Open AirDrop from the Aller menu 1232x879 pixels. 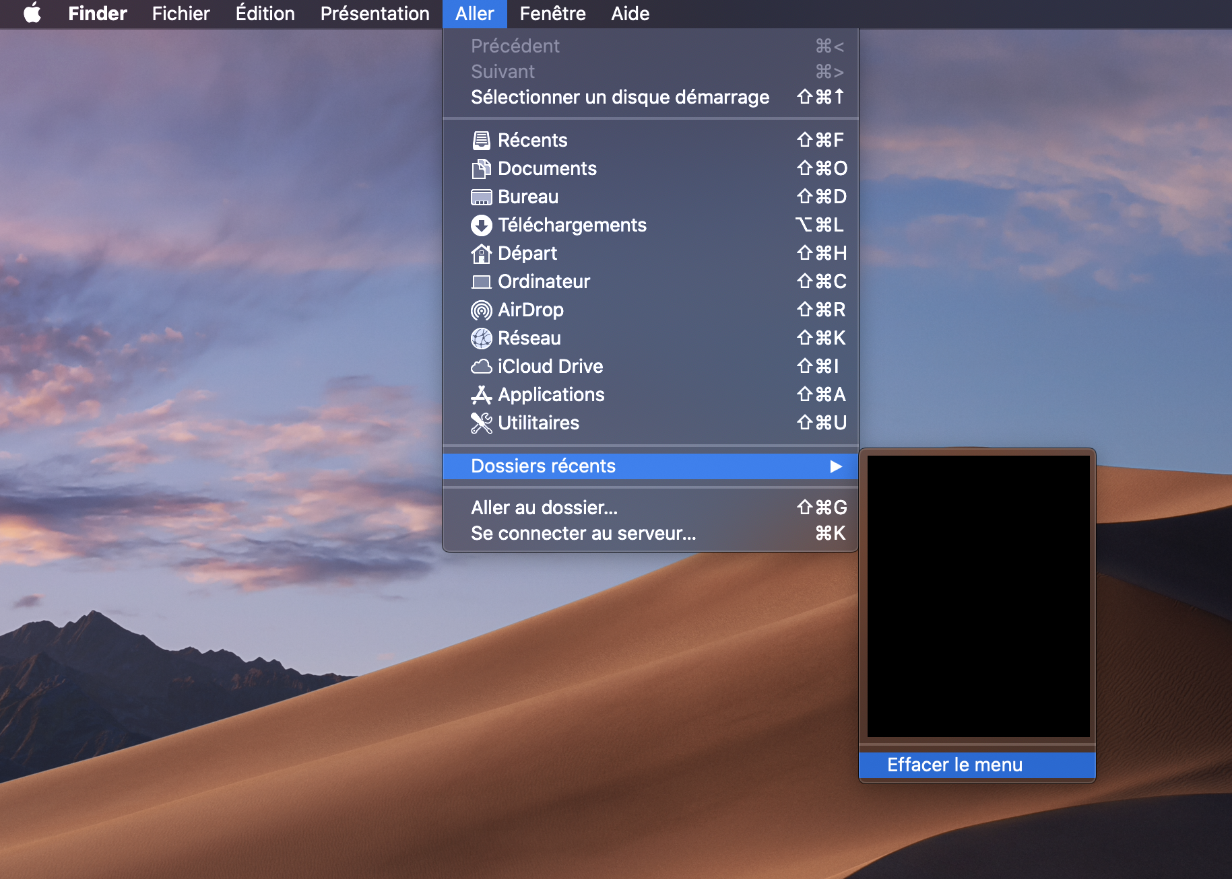click(x=651, y=310)
